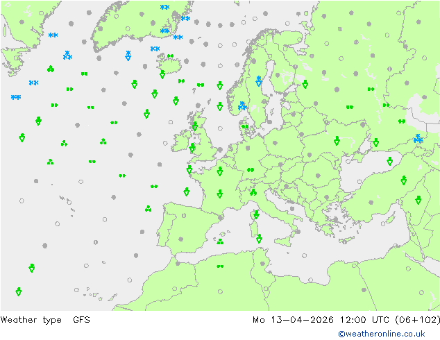This screenshot has width=440, height=340.
Task: Click the green rain symbol over Sardinia
Action: tap(259, 239)
